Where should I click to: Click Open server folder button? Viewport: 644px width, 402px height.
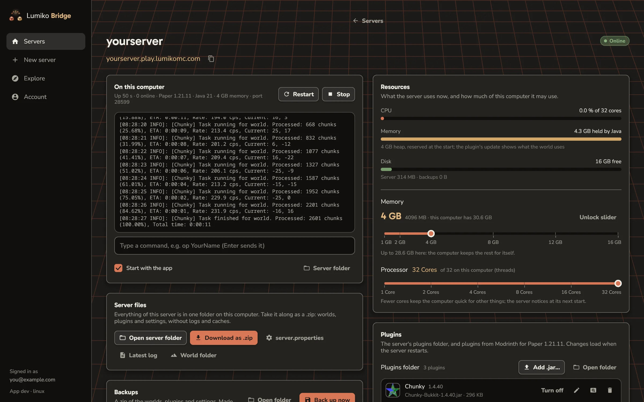pyautogui.click(x=150, y=338)
